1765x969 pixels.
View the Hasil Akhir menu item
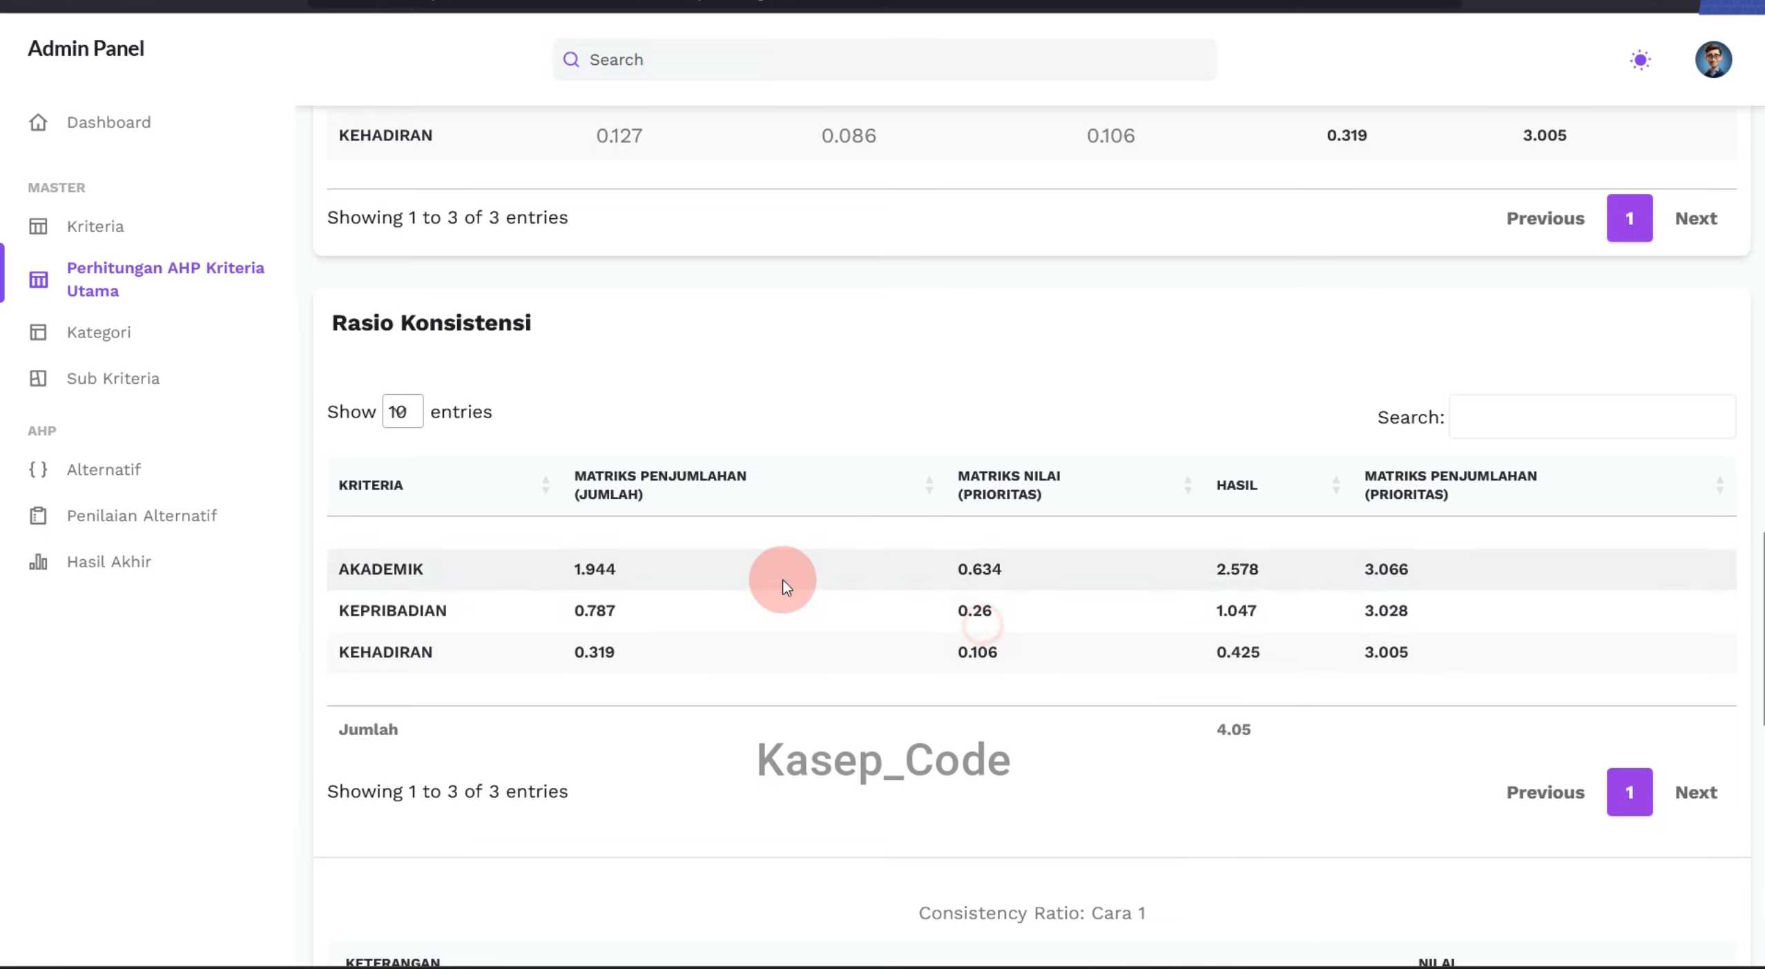pyautogui.click(x=109, y=562)
